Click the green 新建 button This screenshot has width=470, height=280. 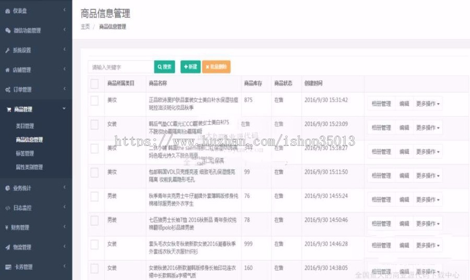pos(191,67)
